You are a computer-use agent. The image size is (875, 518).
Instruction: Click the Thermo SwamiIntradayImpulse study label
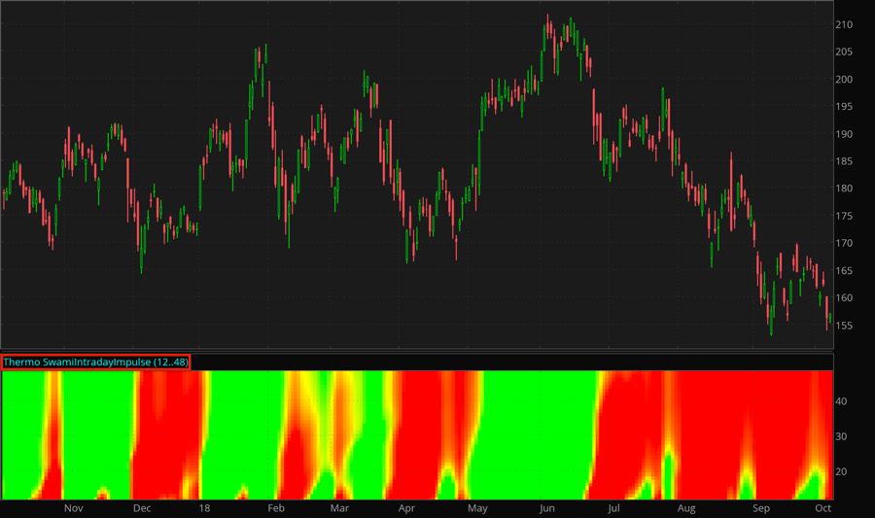95,362
